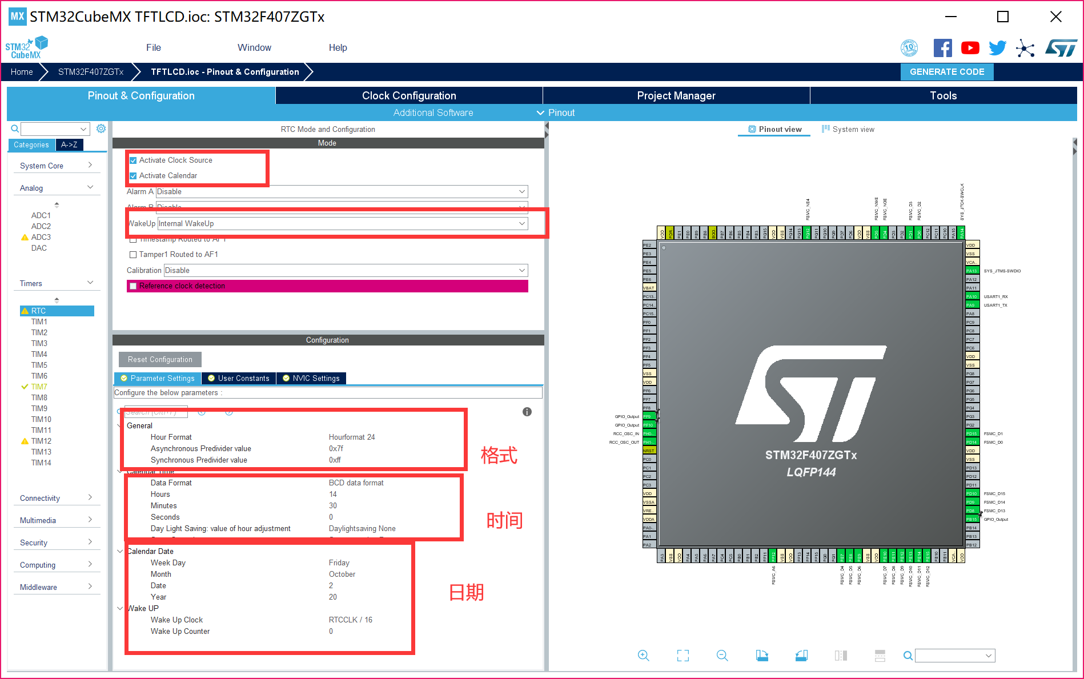Rotate the chip view clockwise
This screenshot has width=1084, height=679.
pos(762,655)
